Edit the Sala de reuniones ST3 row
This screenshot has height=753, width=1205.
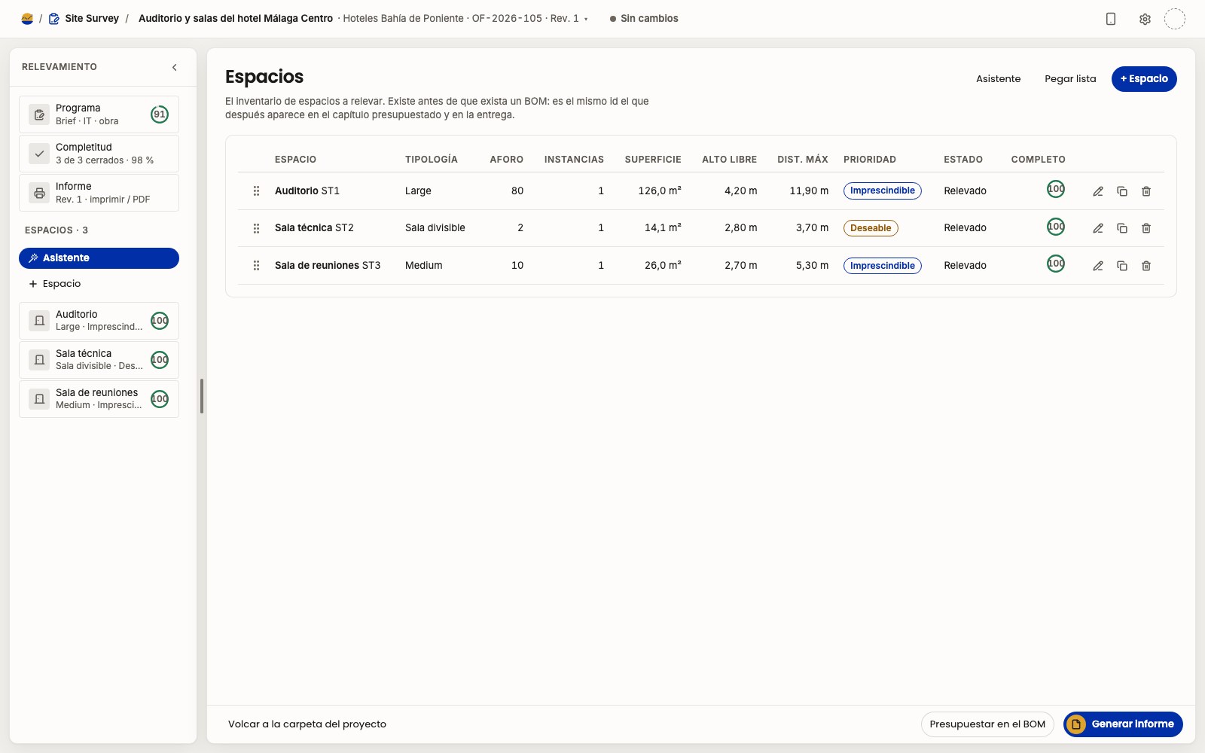point(1098,266)
